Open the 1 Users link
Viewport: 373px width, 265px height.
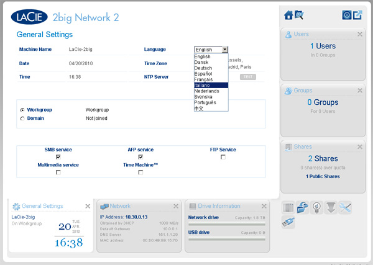[323, 46]
